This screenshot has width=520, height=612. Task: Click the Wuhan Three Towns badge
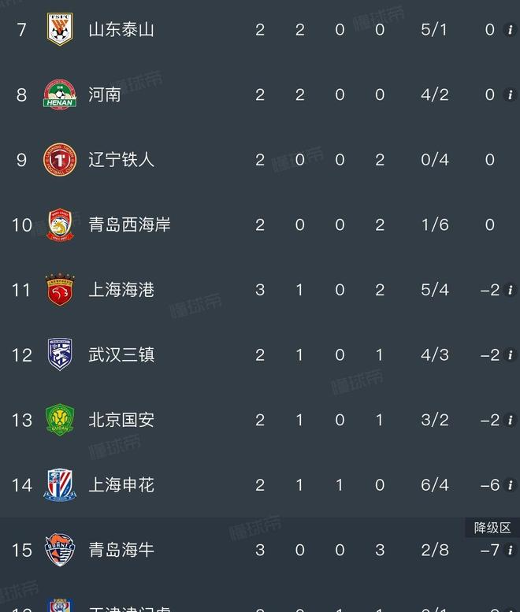pos(59,354)
